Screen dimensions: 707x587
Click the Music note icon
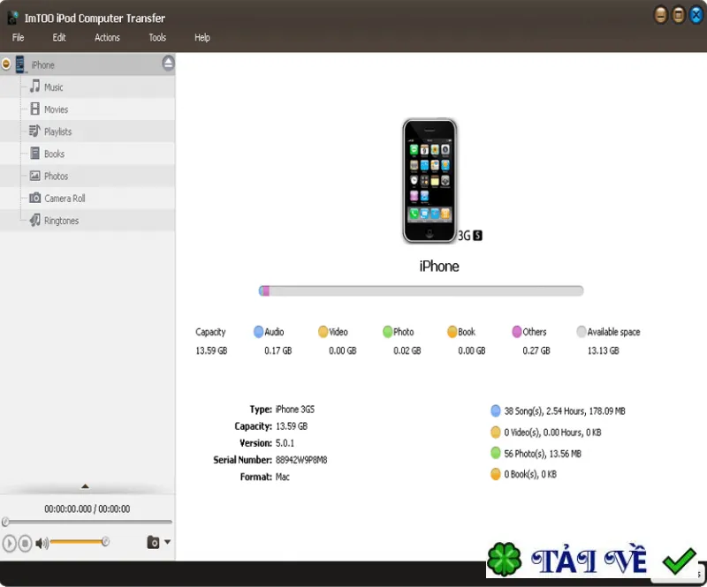coord(34,86)
